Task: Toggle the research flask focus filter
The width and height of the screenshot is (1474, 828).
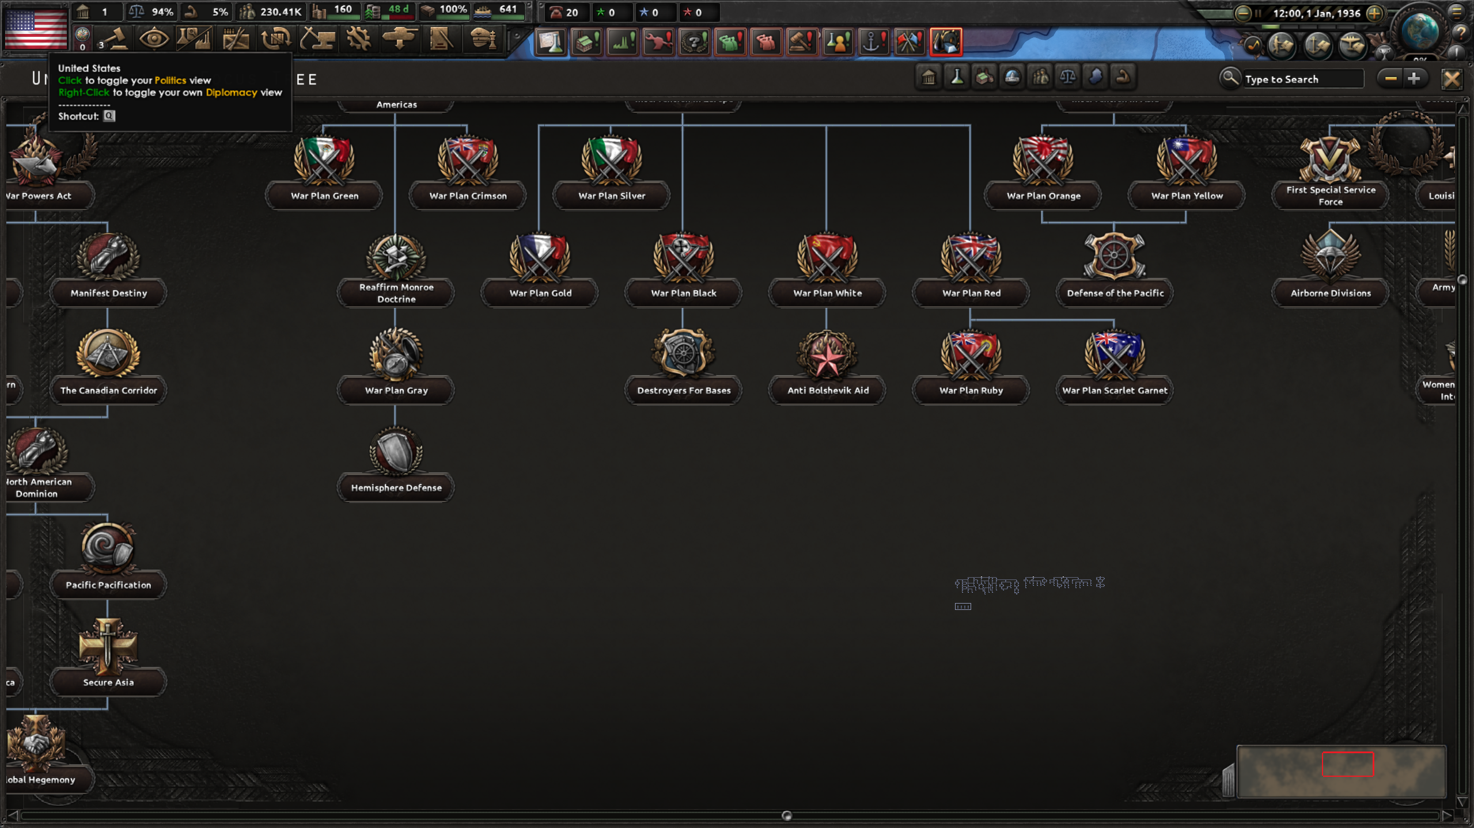Action: click(957, 77)
